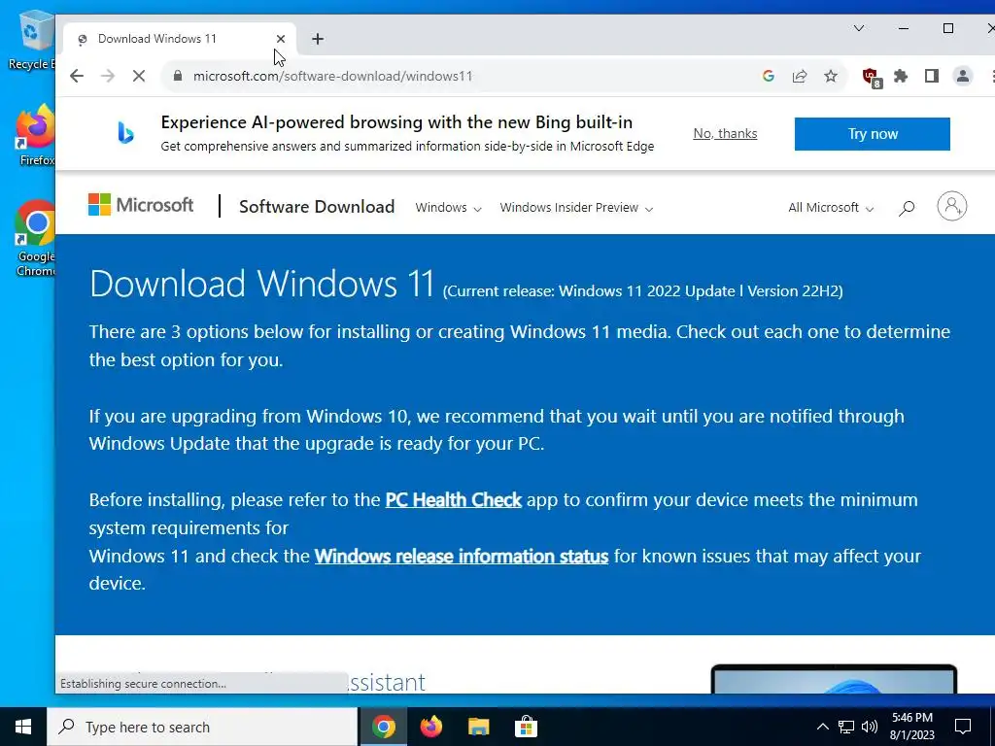This screenshot has height=746, width=995.
Task: Open the taskbar clock and date
Action: (x=911, y=727)
